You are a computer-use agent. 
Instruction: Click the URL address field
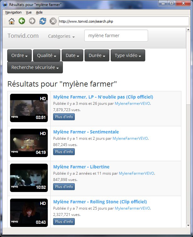pyautogui.click(x=124, y=21)
